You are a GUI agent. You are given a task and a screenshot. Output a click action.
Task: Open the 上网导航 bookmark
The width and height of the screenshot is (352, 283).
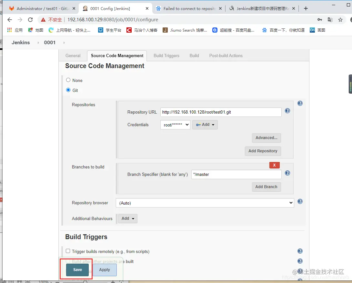pyautogui.click(x=70, y=30)
